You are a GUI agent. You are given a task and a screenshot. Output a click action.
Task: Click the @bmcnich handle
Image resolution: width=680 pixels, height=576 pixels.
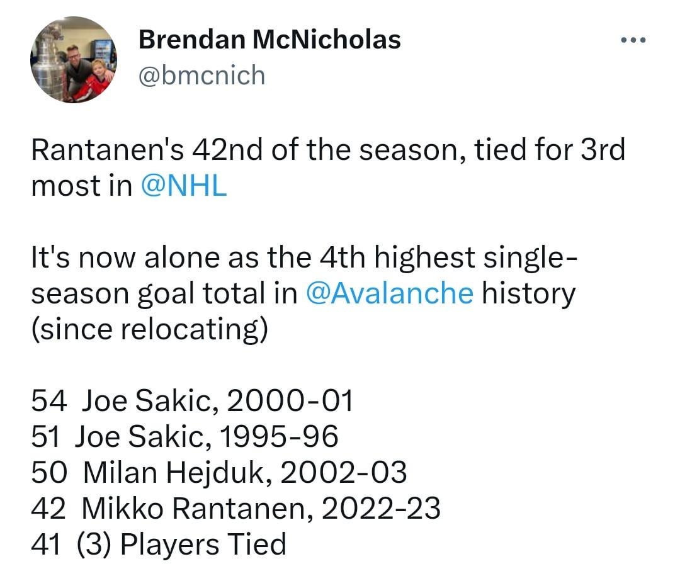[201, 76]
